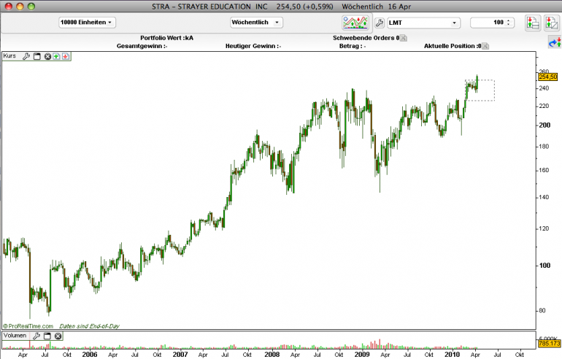
Task: Click green up-arrow buy icon in Kurs panel
Action: tap(56, 56)
